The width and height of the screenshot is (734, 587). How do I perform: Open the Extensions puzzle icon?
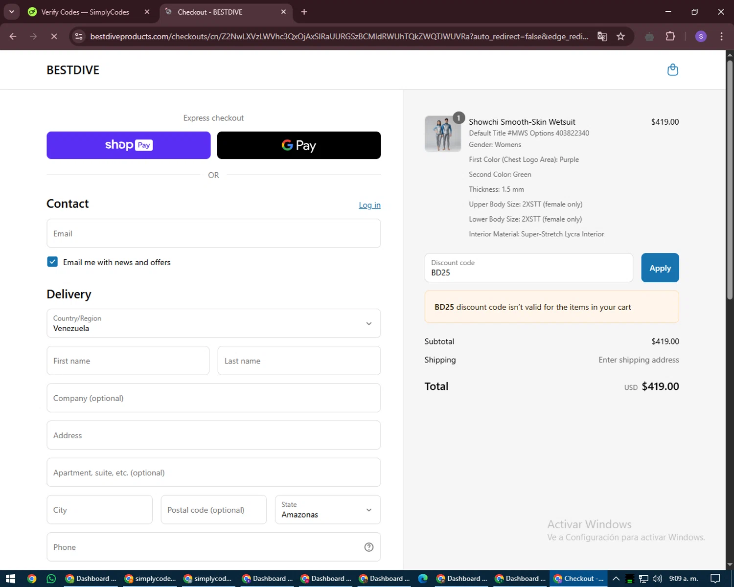click(670, 36)
